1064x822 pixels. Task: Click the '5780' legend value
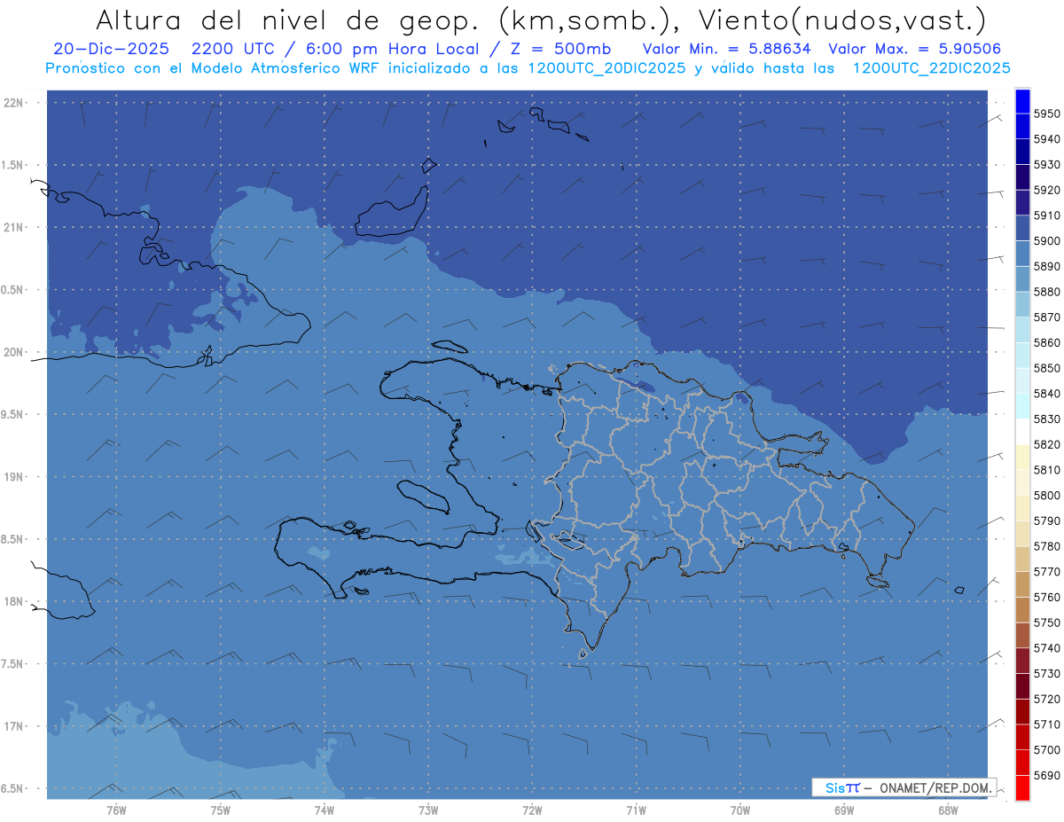point(1047,546)
